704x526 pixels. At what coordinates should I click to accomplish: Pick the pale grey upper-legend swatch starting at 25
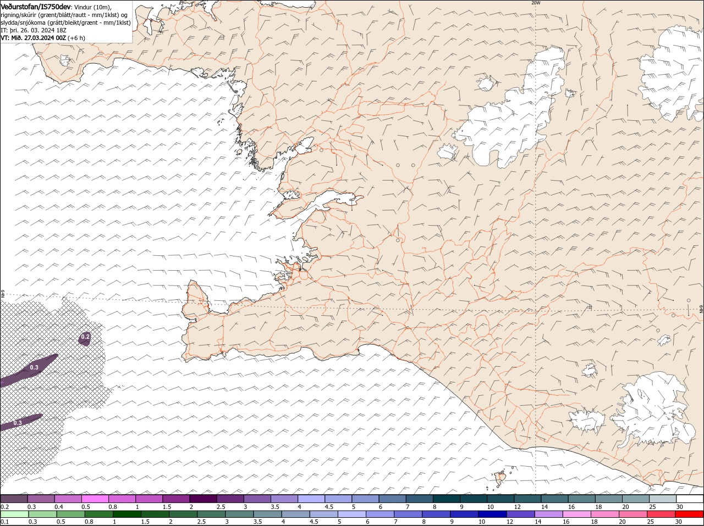pyautogui.click(x=663, y=499)
